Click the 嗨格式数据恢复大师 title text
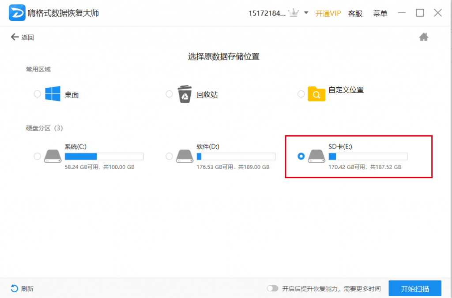This screenshot has width=452, height=298. coord(64,13)
